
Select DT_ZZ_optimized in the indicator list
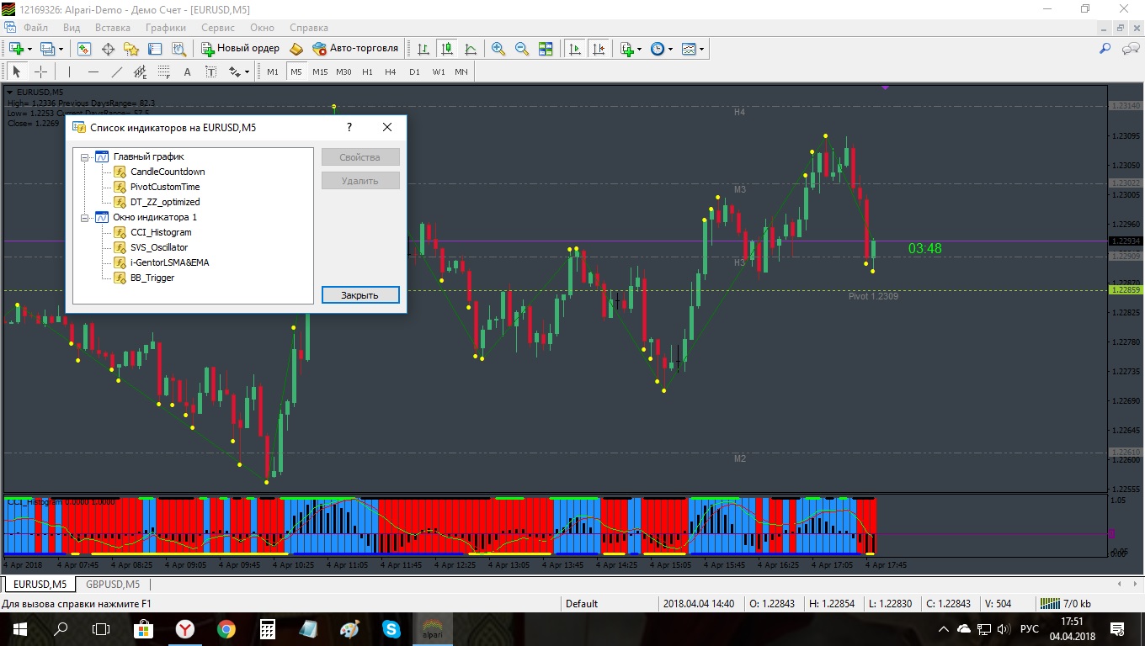pos(165,202)
